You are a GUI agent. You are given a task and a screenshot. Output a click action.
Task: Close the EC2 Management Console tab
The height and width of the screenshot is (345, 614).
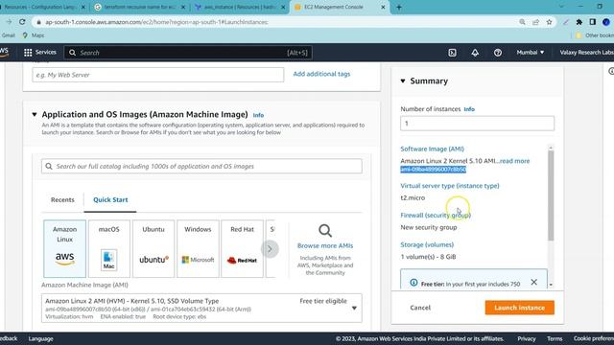tap(383, 7)
